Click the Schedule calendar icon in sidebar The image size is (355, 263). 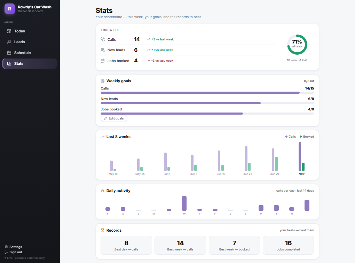click(9, 53)
